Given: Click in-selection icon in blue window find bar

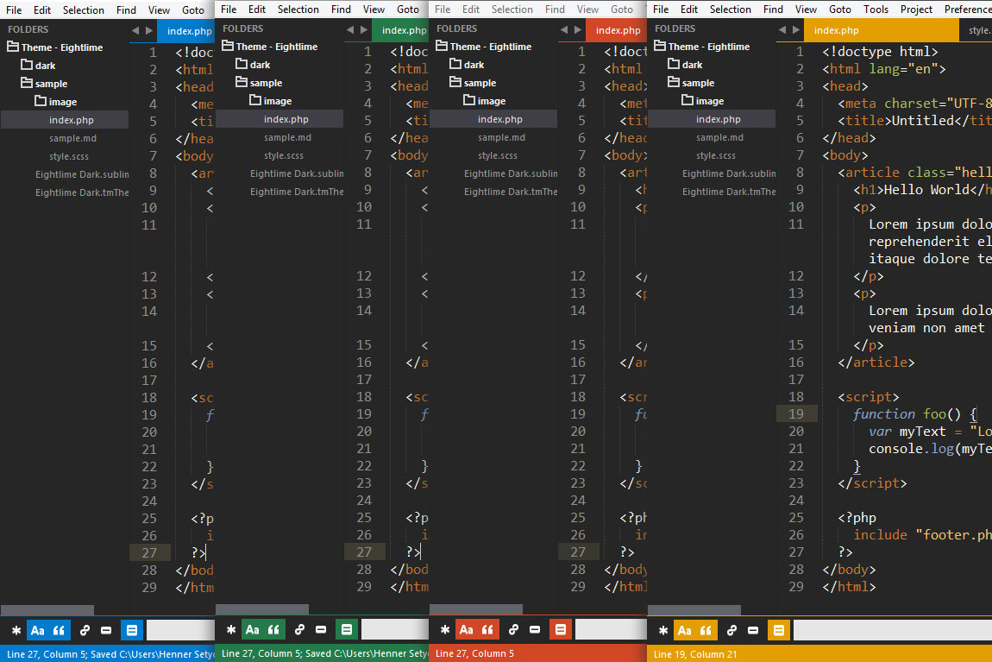Looking at the screenshot, I should (106, 630).
